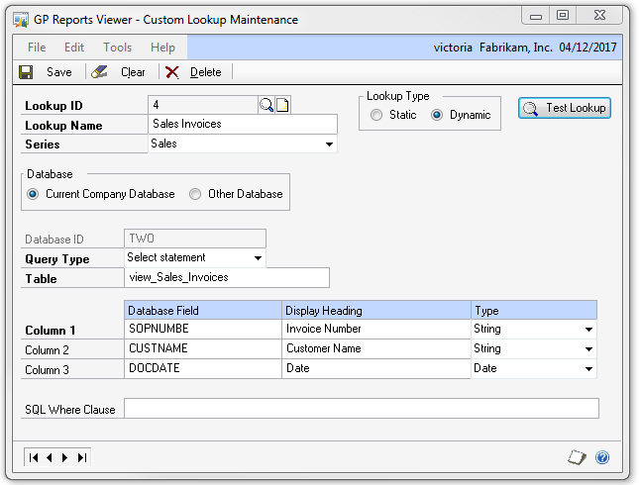Select the Dynamic lookup type
The width and height of the screenshot is (639, 485).
pos(437,115)
